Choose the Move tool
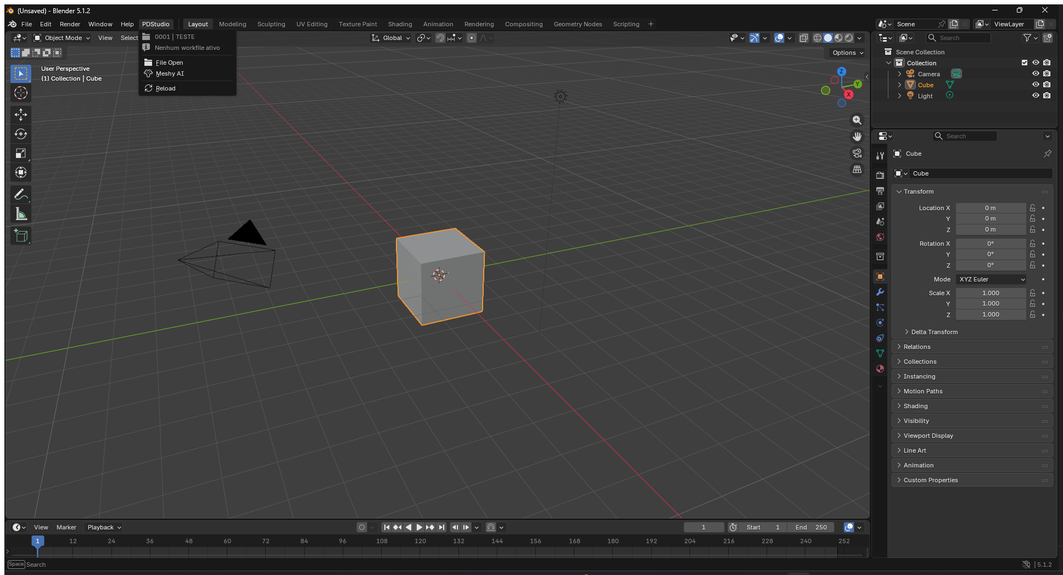This screenshot has width=1063, height=575. pos(21,114)
